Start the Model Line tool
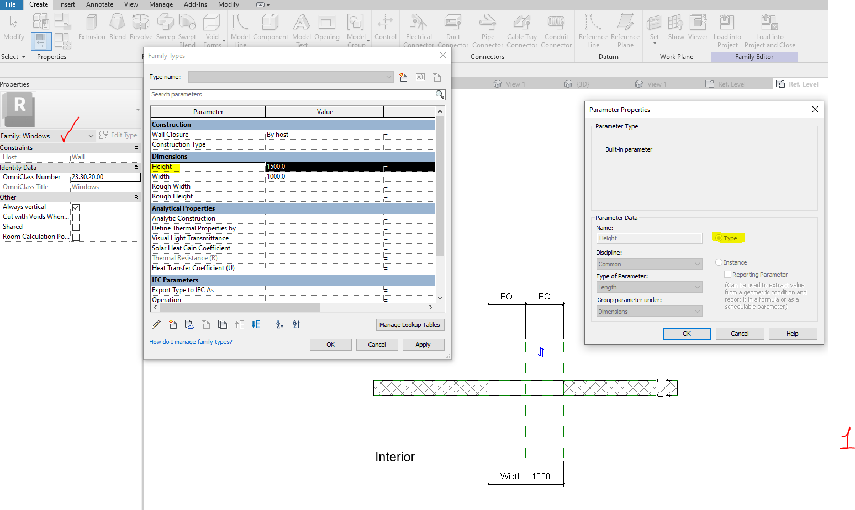The image size is (855, 510). point(240,30)
